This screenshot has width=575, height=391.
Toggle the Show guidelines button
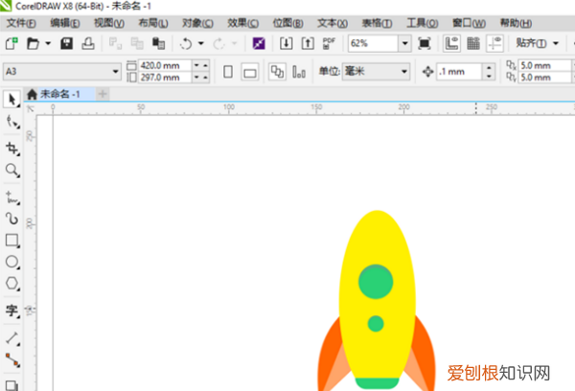click(494, 44)
